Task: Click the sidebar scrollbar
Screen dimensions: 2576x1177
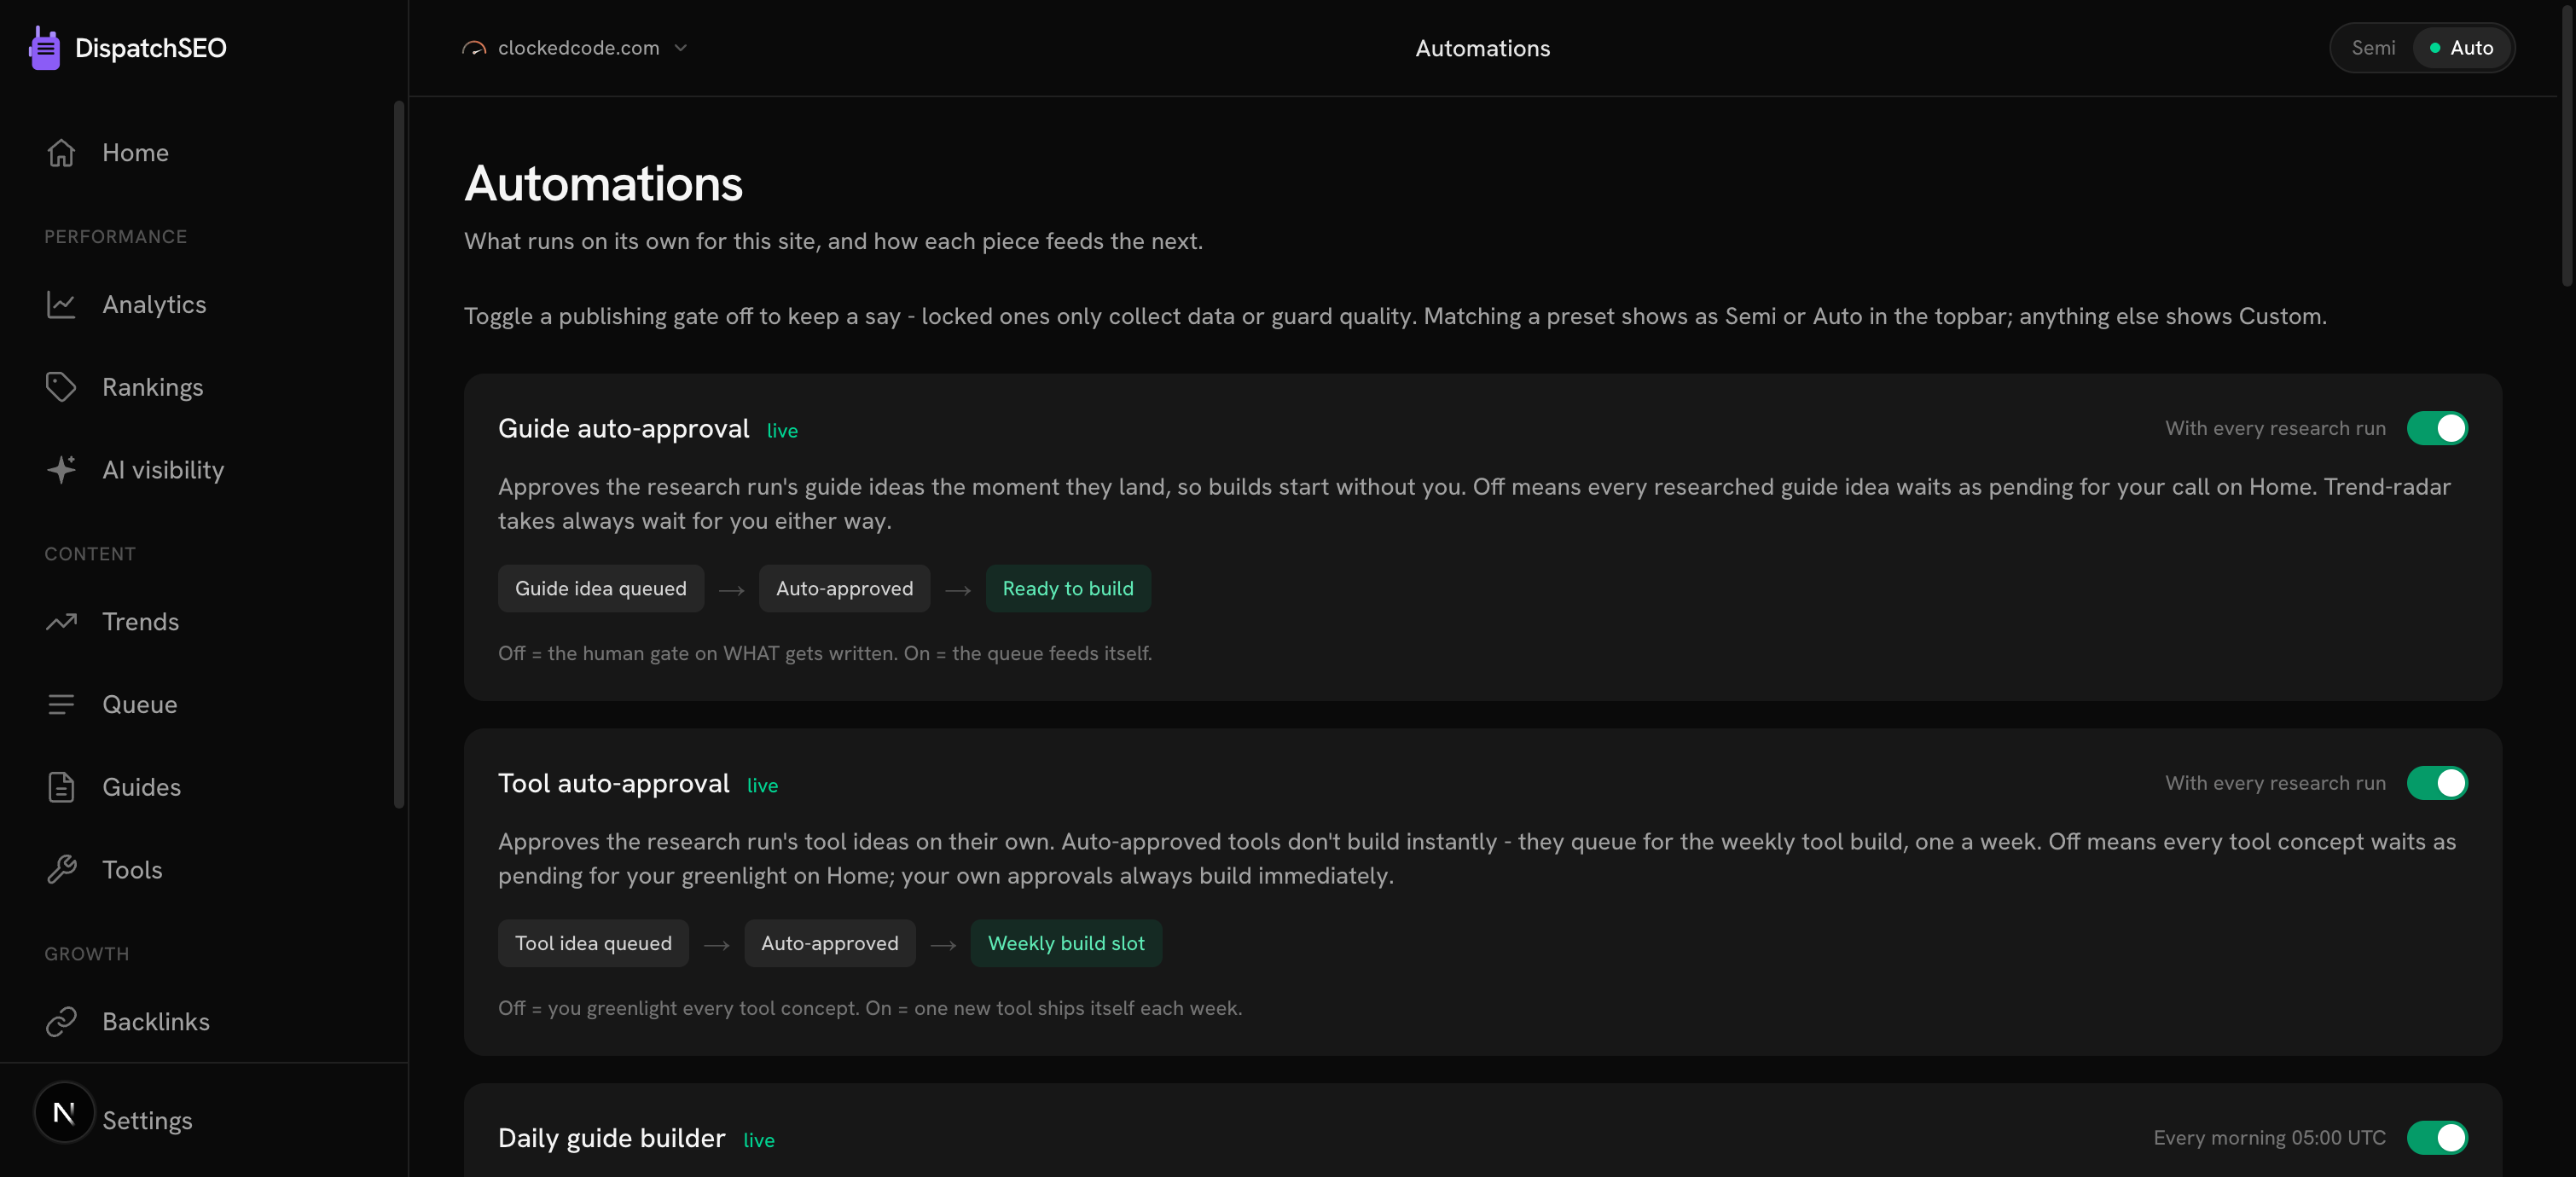Action: [399, 454]
